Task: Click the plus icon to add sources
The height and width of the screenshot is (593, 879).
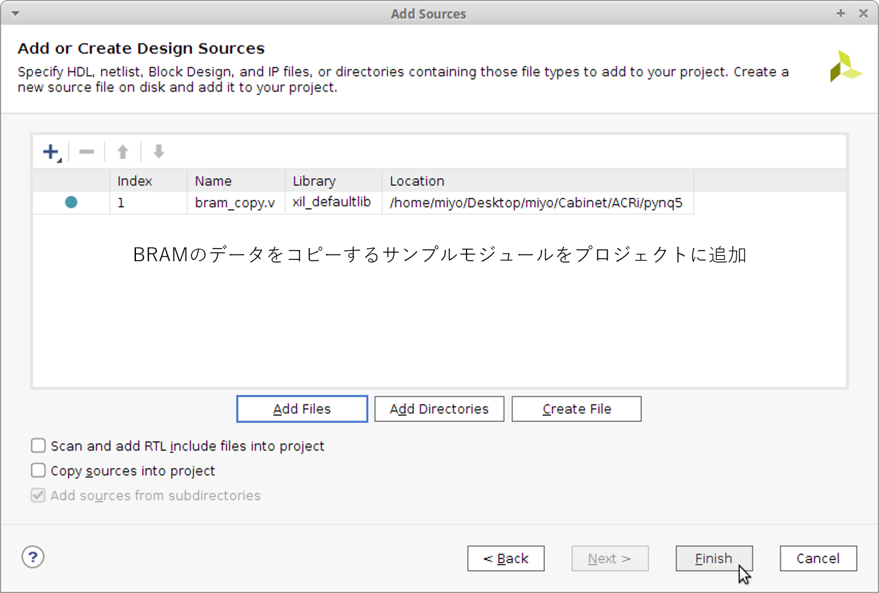Action: pyautogui.click(x=51, y=152)
